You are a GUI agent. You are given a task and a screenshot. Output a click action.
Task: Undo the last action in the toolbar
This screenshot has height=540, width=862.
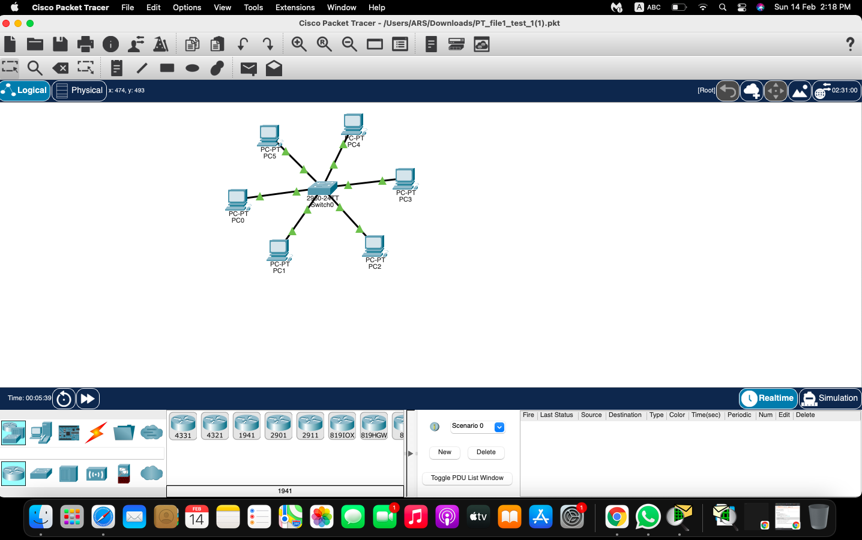click(243, 44)
